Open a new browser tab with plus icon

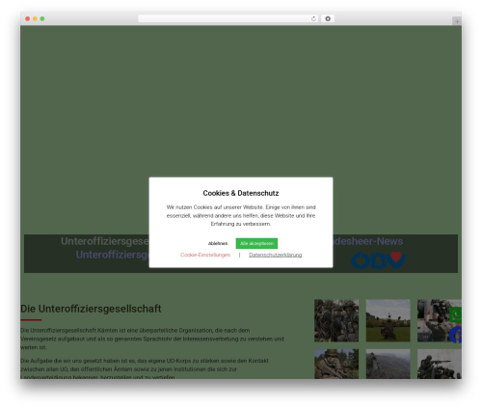tap(457, 21)
